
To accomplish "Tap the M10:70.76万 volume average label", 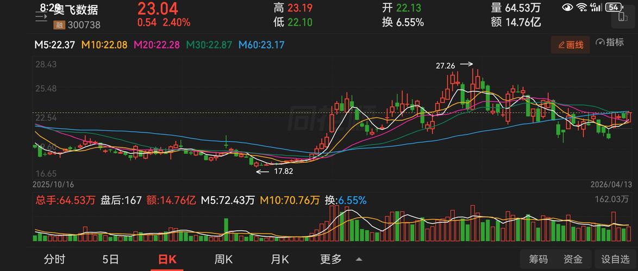I will (290, 200).
